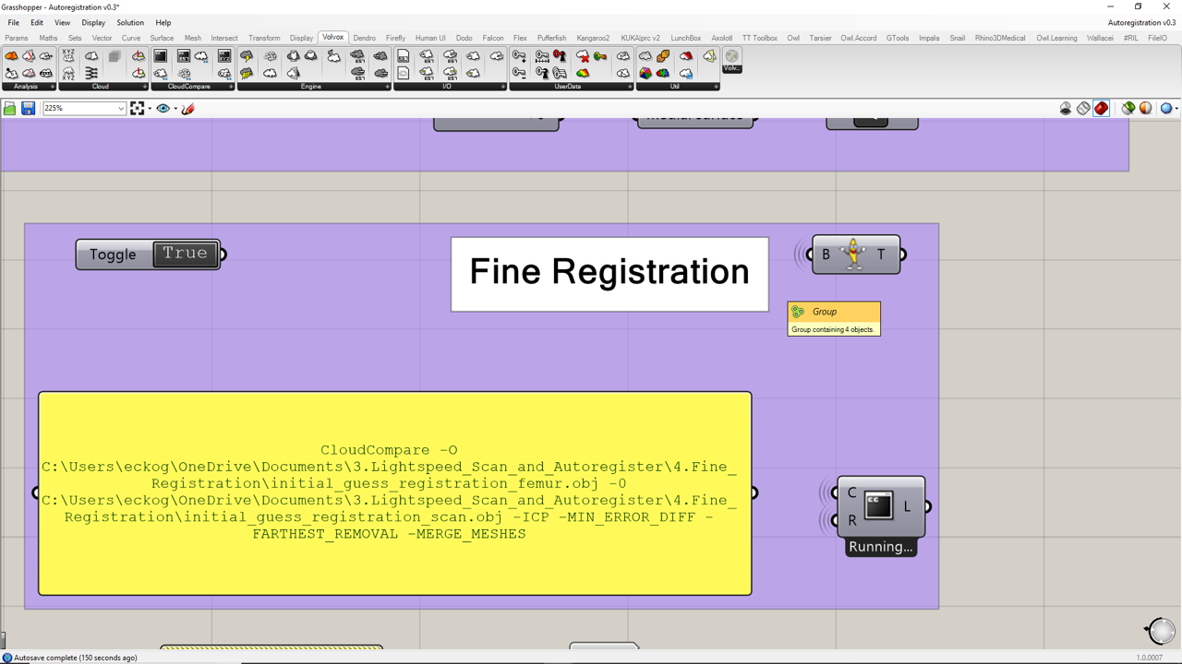
Task: Open the 225% zoom level dropdown
Action: (120, 109)
